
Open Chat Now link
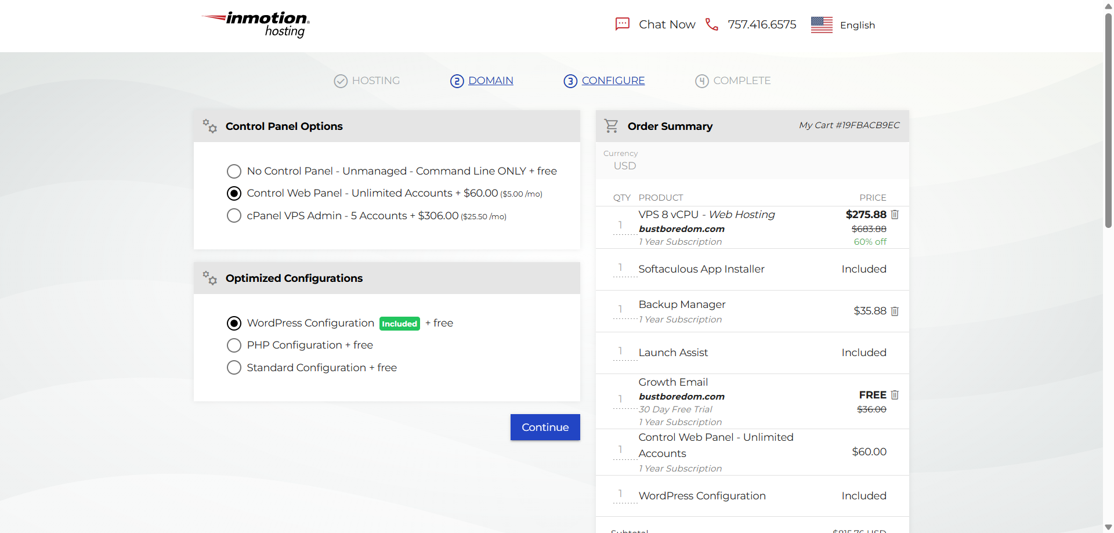tap(667, 24)
